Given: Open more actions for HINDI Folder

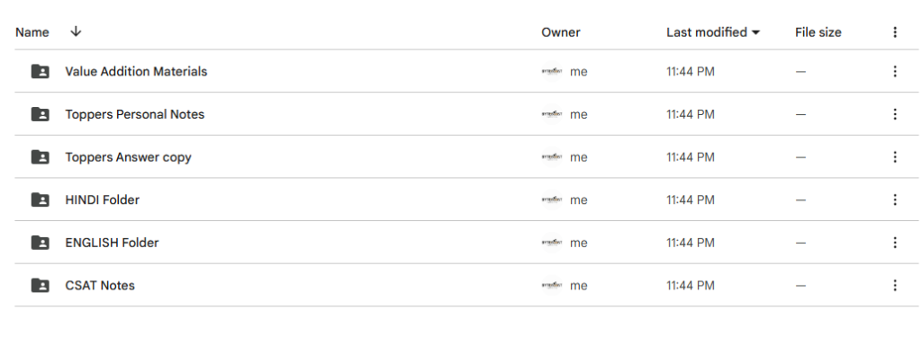Looking at the screenshot, I should (x=894, y=200).
